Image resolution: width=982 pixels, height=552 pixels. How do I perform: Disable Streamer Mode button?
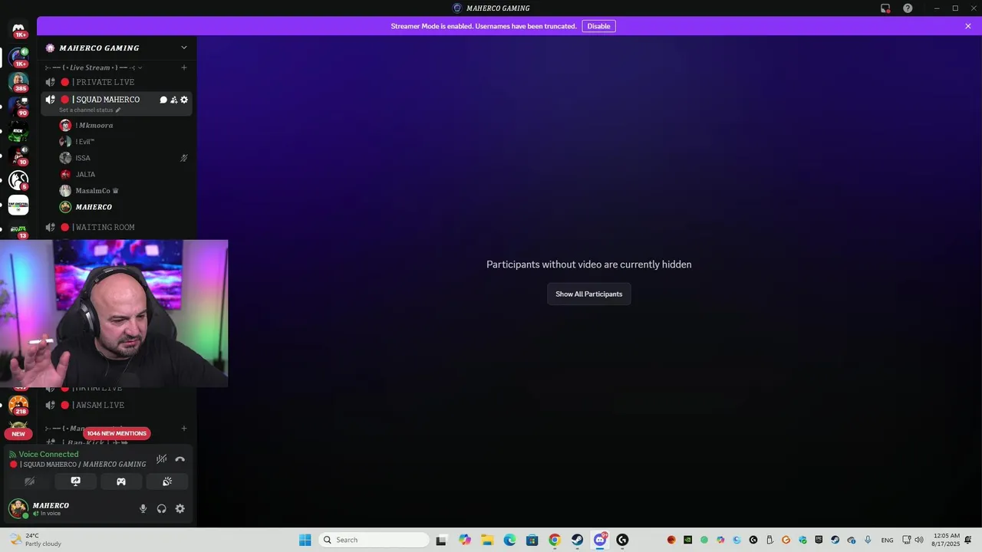(x=598, y=26)
